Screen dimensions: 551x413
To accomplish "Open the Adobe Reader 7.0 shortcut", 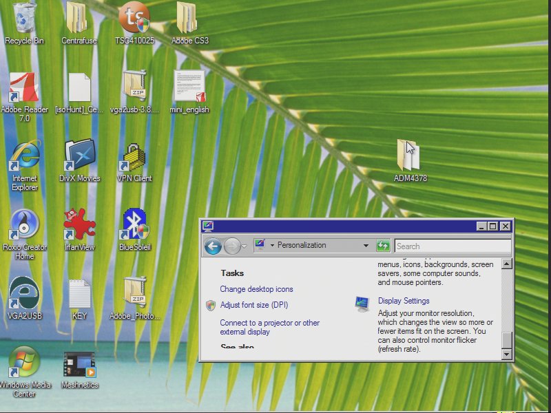I will [24, 89].
